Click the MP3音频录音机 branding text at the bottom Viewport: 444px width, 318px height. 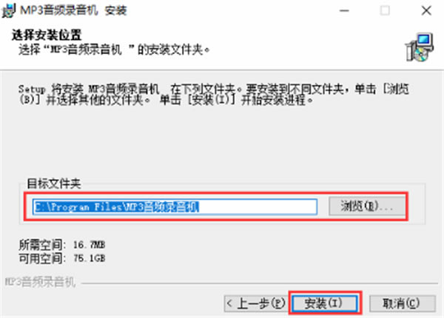(40, 282)
